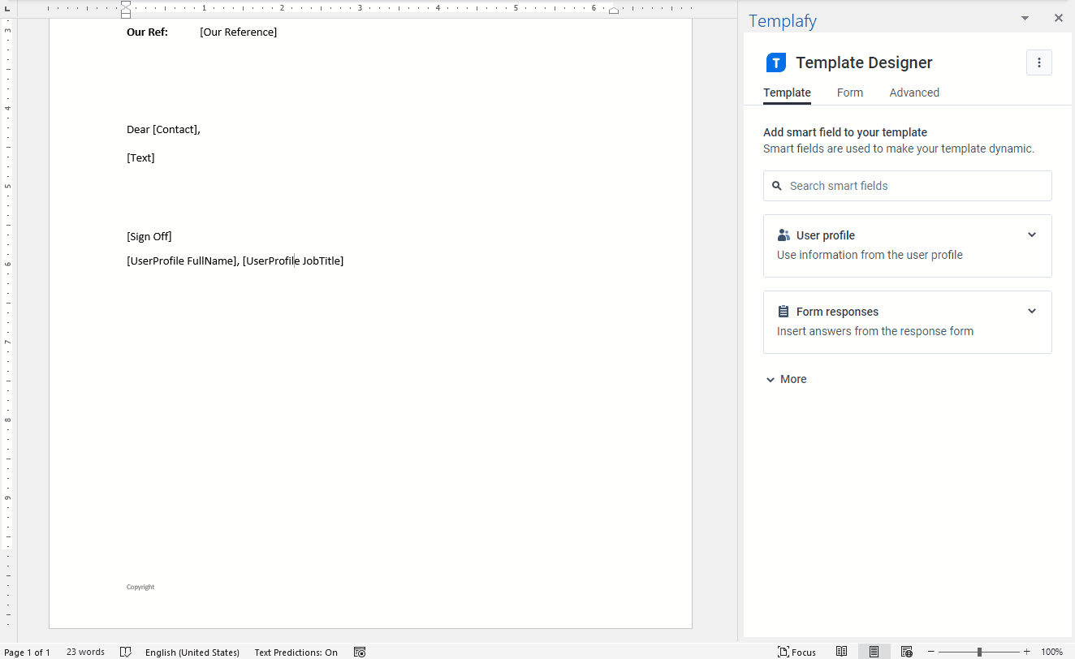Click the Form responses clipboard icon
This screenshot has width=1075, height=659.
[783, 311]
